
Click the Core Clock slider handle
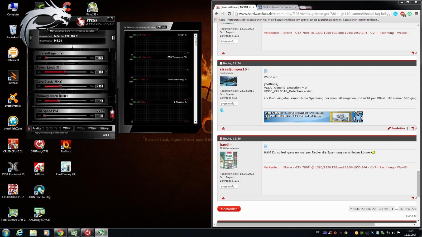(60, 86)
